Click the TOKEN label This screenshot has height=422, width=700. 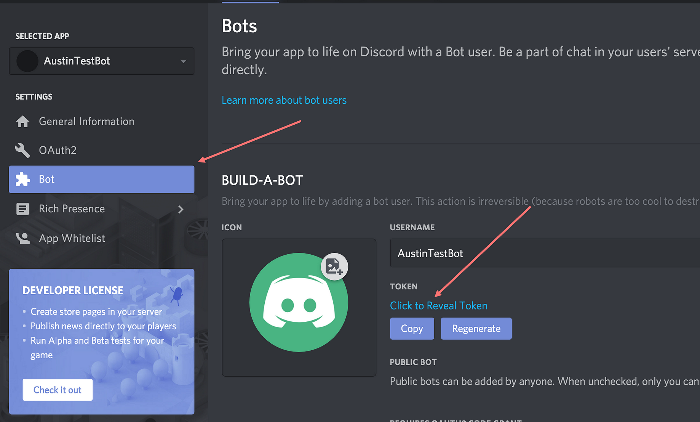[404, 287]
